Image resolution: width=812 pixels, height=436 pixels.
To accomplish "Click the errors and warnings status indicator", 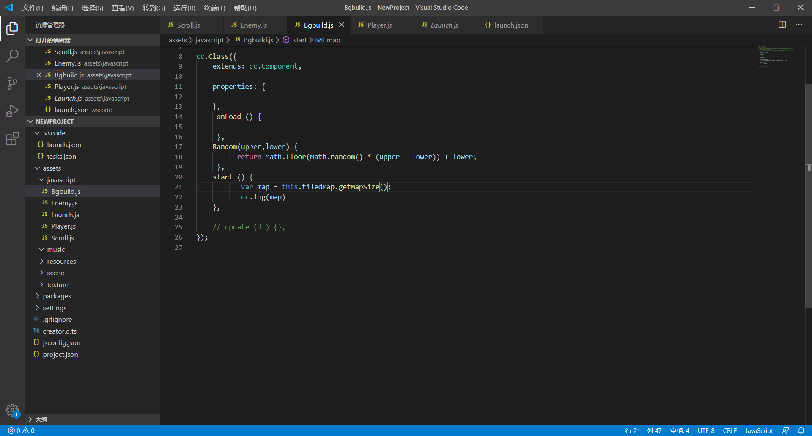I will [x=21, y=430].
